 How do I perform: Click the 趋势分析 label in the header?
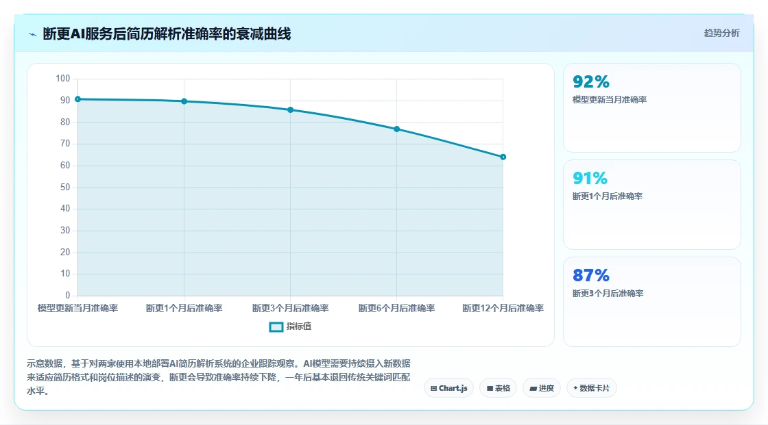click(721, 34)
